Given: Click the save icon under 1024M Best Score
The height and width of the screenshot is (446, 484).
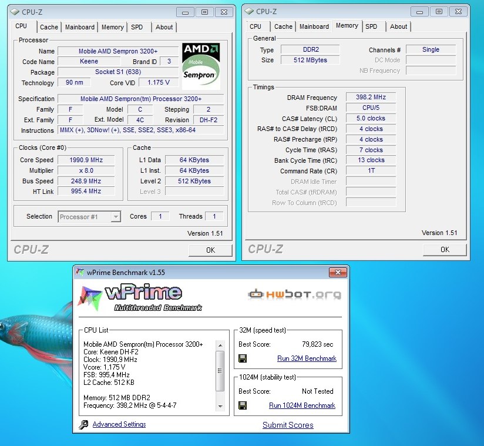Looking at the screenshot, I should [x=243, y=405].
